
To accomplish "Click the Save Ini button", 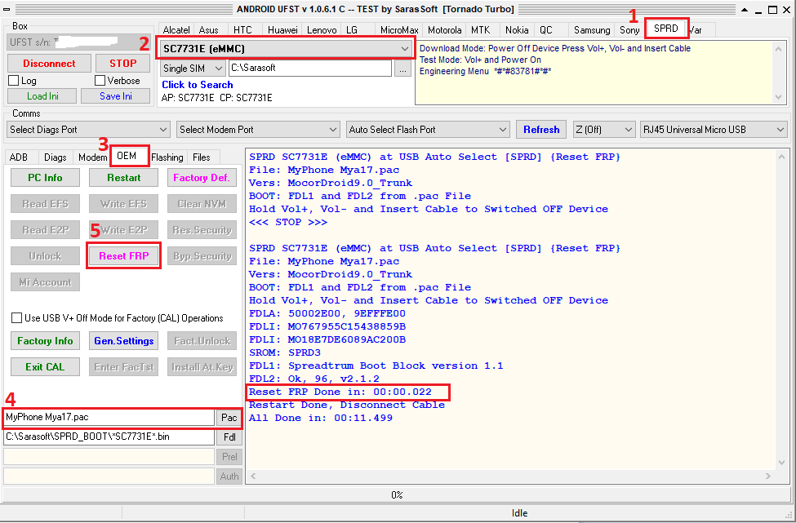I will [x=116, y=96].
